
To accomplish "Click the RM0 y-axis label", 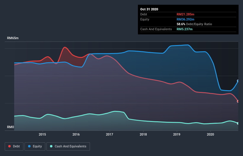I will tap(11, 127).
